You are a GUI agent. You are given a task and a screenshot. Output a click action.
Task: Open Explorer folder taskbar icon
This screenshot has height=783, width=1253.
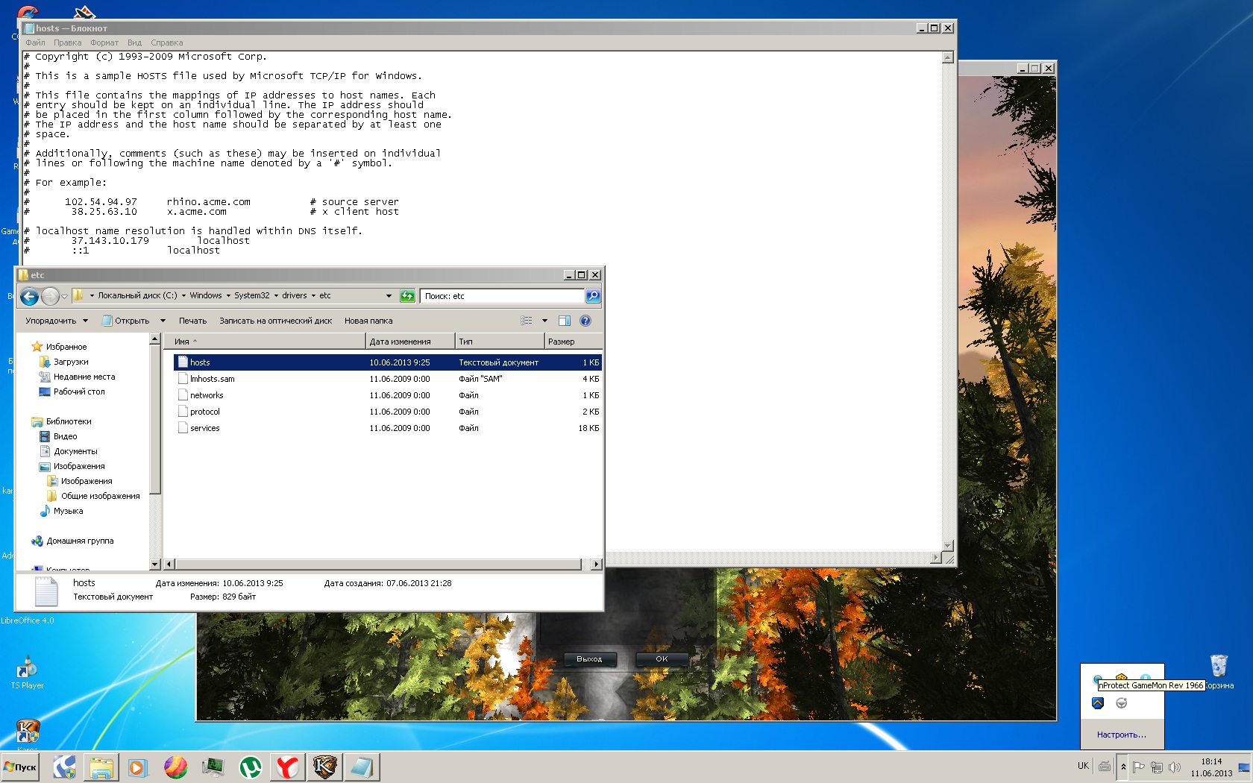(x=101, y=767)
